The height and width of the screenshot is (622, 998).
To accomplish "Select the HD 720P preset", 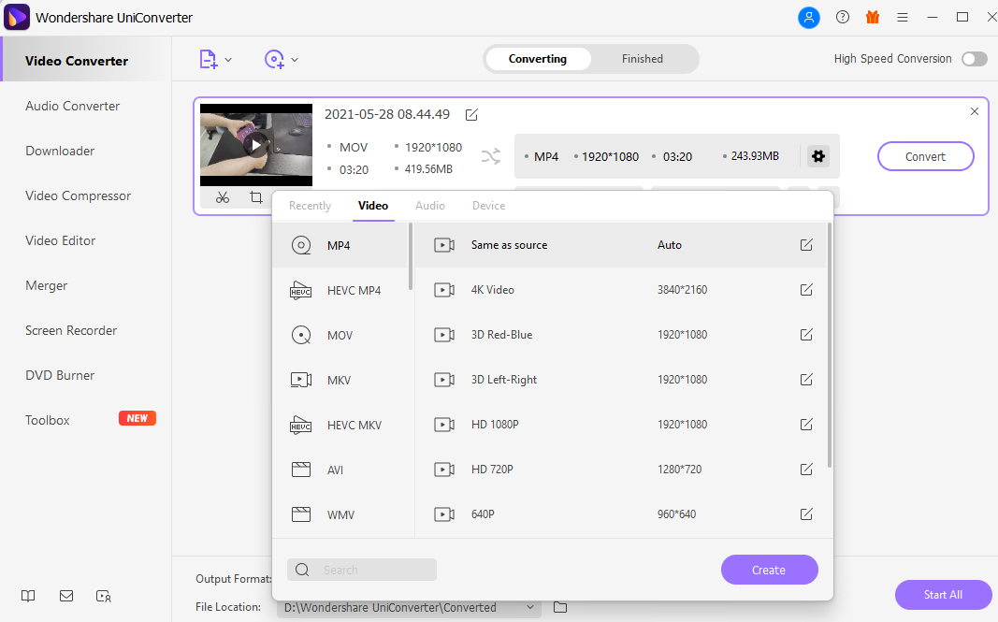I will (x=620, y=470).
